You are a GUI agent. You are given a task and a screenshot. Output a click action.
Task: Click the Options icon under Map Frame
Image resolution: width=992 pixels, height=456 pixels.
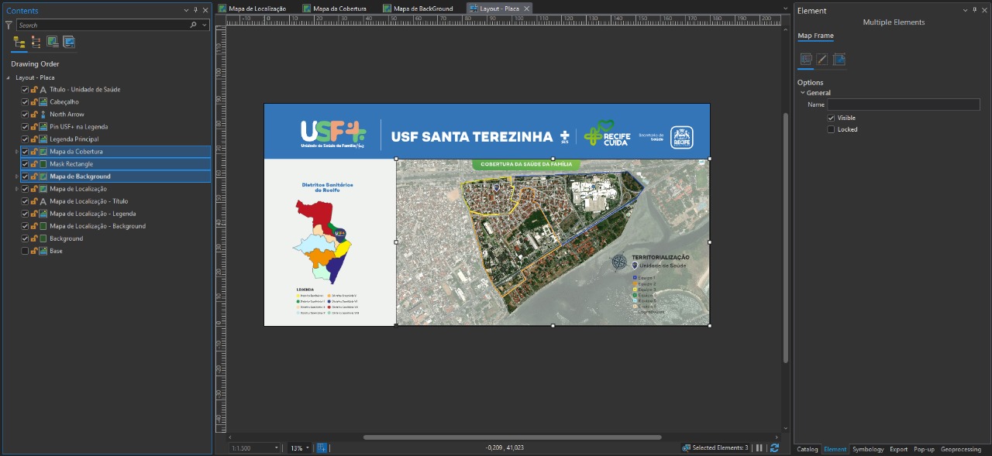804,60
